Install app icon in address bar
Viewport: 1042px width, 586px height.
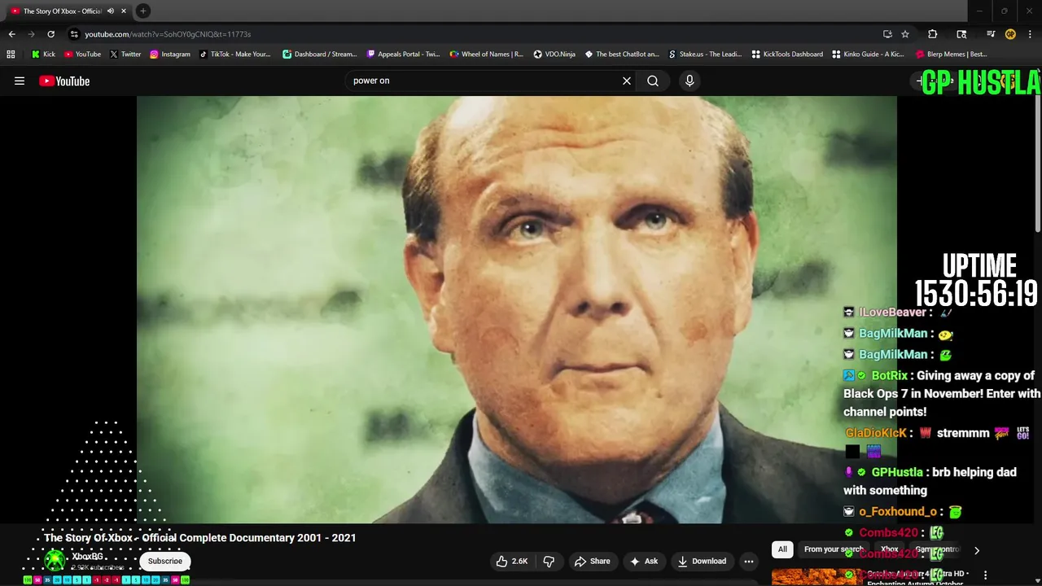887,34
